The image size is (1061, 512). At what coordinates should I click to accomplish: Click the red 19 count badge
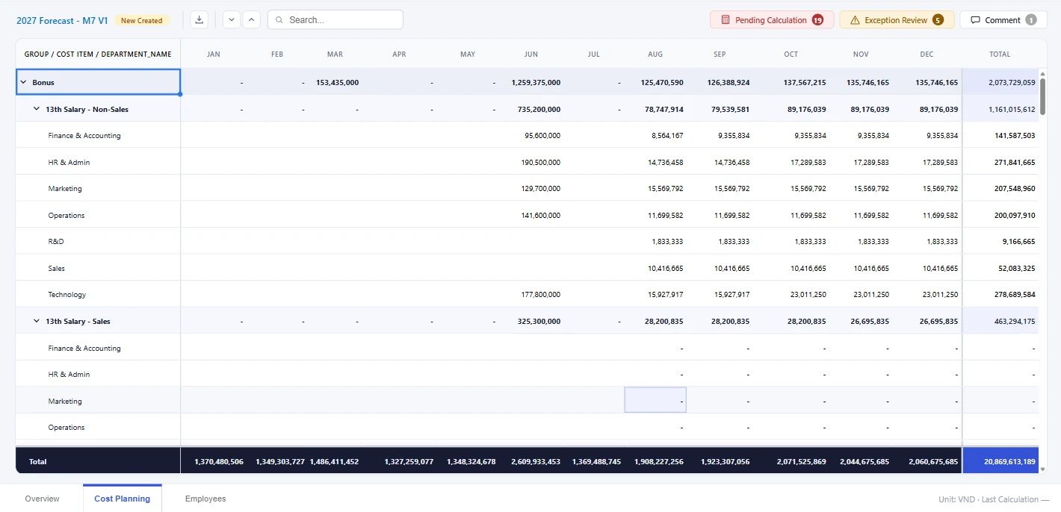click(x=817, y=20)
